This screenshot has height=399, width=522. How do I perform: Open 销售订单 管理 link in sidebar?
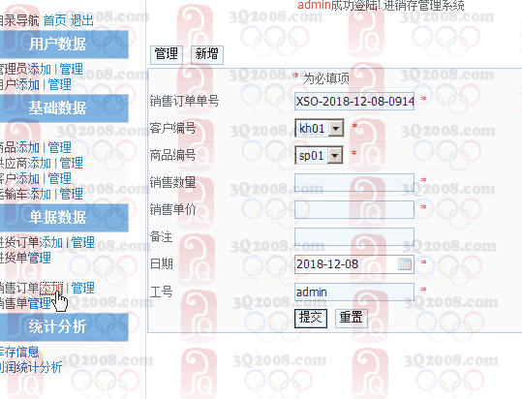click(83, 289)
